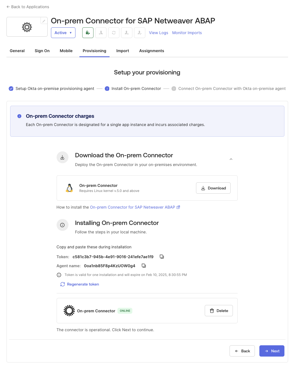Select step 'Setup Okta on-premise provisioning agent'
The width and height of the screenshot is (294, 367).
[x=55, y=89]
